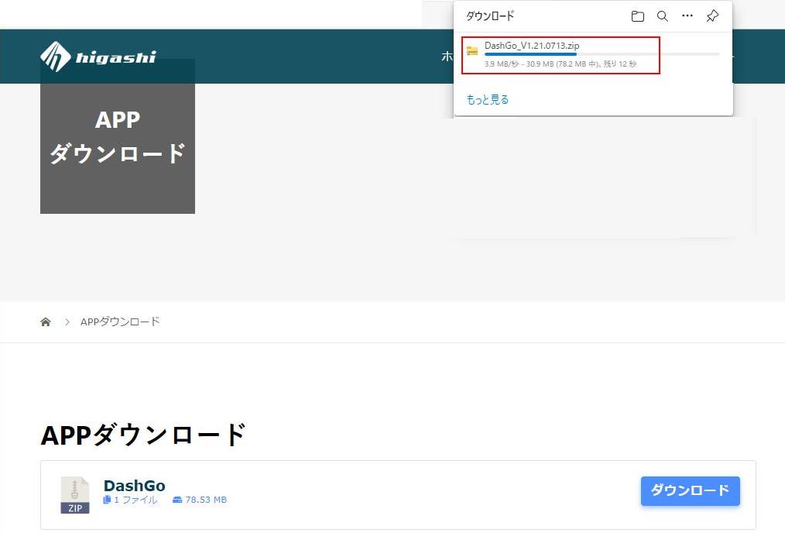
Task: Open the DashGo title link
Action: pyautogui.click(x=135, y=486)
